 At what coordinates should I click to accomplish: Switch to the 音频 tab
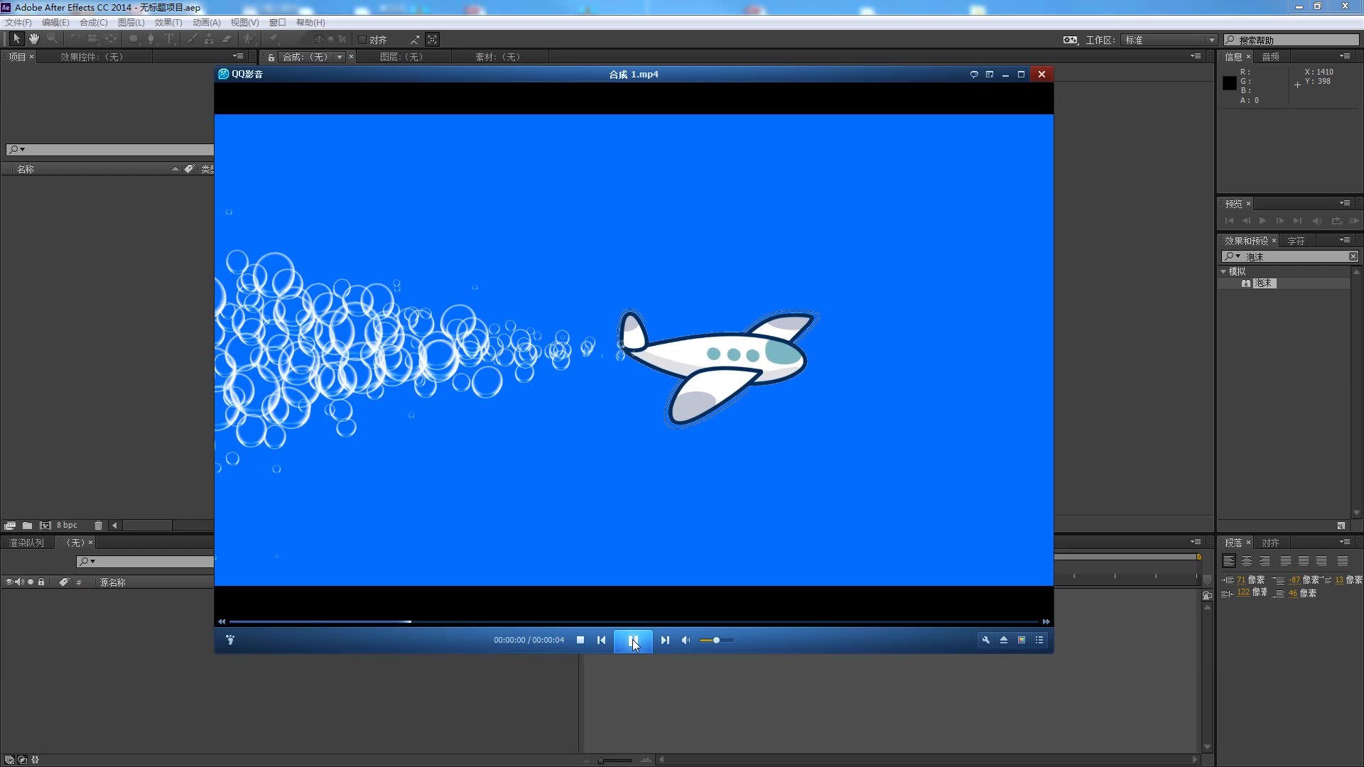point(1271,57)
